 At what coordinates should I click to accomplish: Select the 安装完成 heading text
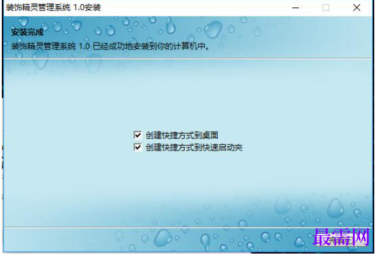click(27, 32)
